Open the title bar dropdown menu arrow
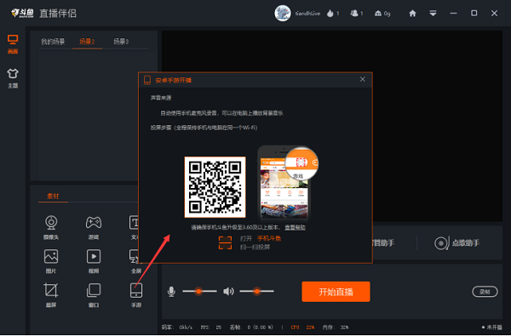The height and width of the screenshot is (336, 511). tap(433, 14)
